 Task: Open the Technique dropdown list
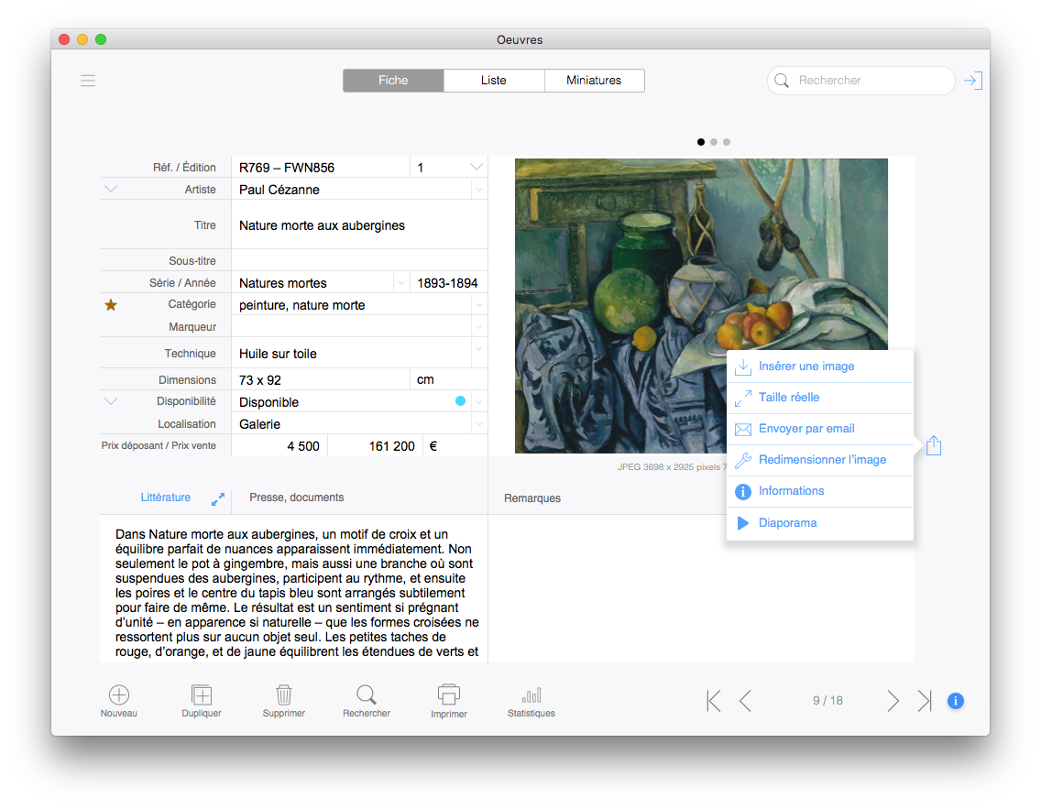tap(478, 349)
